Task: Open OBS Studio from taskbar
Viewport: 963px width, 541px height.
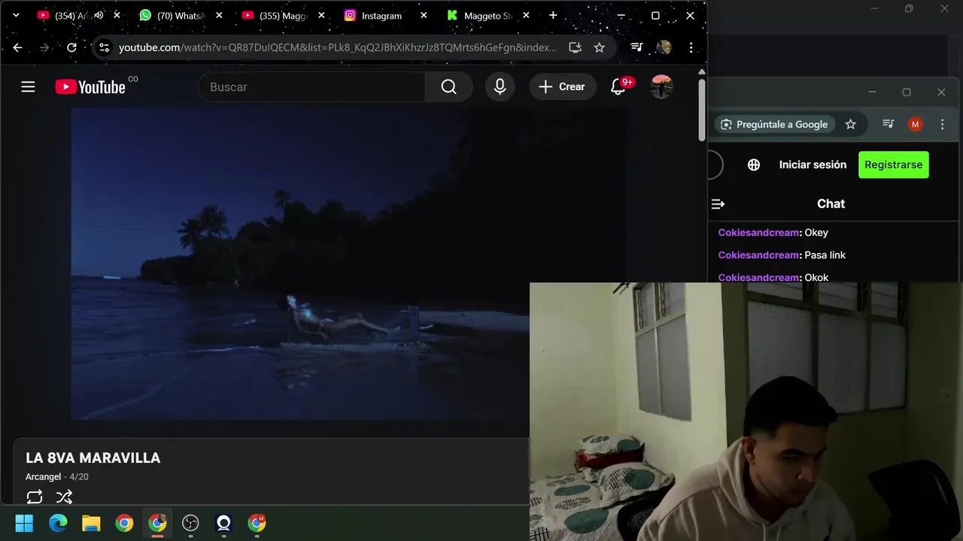Action: pos(190,523)
